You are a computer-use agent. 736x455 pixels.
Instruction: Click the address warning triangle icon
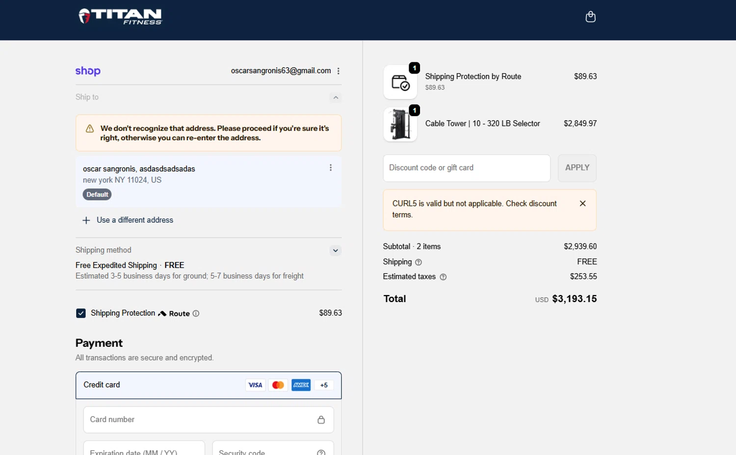point(90,128)
